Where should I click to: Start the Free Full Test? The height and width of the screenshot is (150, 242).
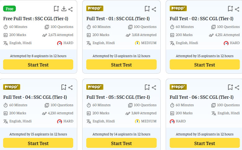pyautogui.click(x=38, y=65)
